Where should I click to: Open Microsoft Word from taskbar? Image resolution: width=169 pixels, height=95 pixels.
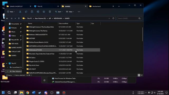(34, 93)
